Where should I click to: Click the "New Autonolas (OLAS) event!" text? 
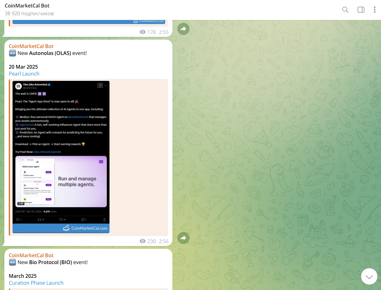pos(52,53)
